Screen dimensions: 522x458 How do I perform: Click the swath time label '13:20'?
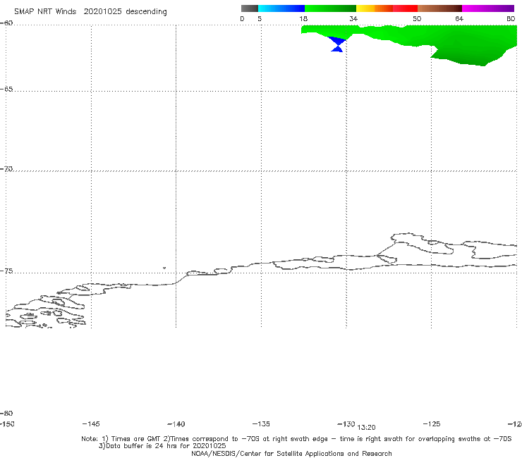point(367,428)
